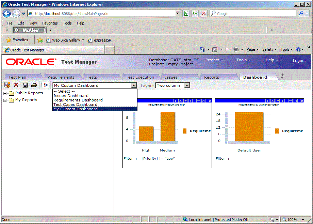Click the browser Forward arrow button

[x=16, y=14]
